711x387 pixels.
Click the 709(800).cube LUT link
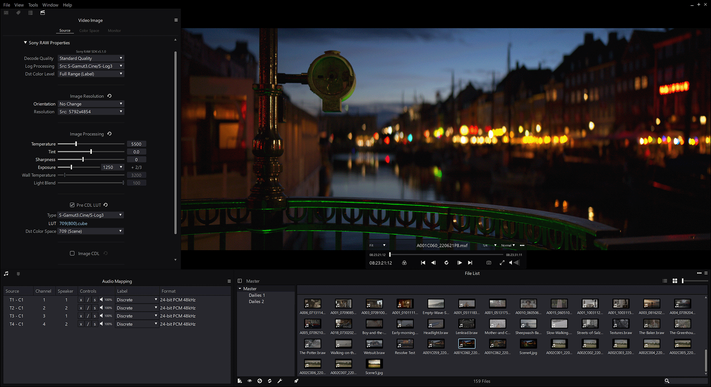tap(73, 224)
